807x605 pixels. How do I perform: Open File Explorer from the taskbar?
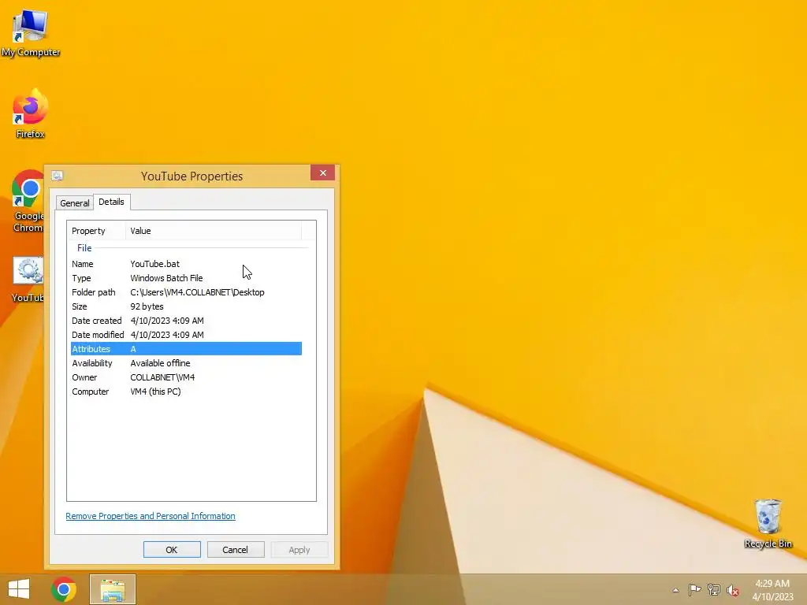[x=113, y=589]
